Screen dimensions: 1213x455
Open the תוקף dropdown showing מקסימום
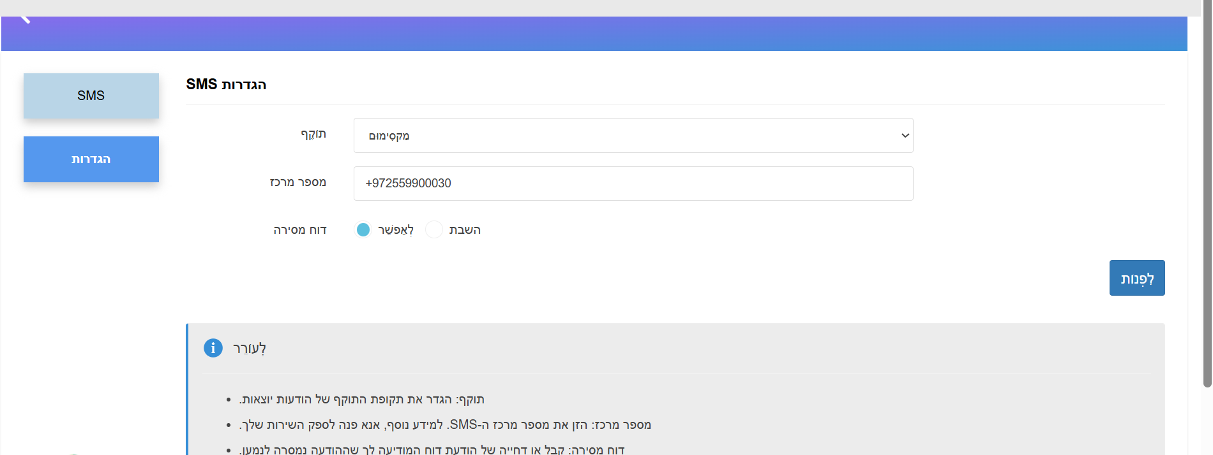pos(632,136)
